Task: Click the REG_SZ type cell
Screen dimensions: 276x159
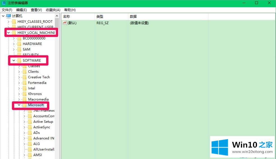Action: 102,23
